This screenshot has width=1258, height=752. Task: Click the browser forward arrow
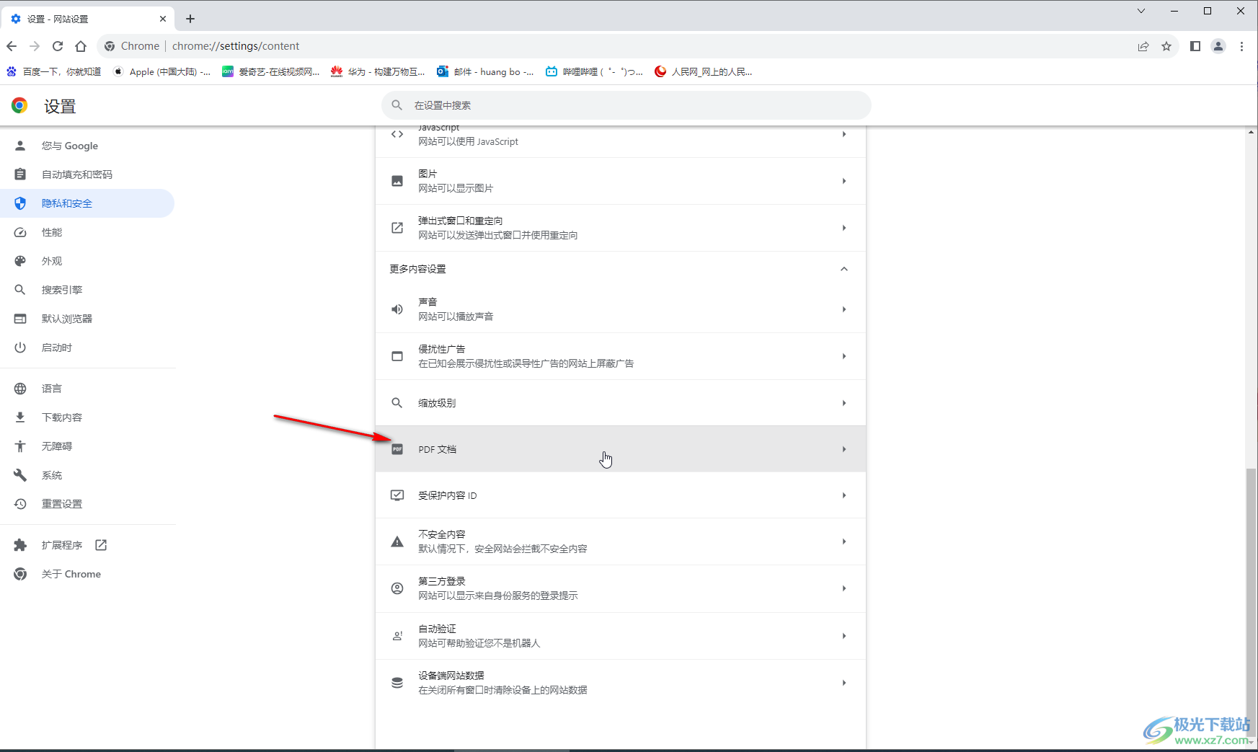[x=35, y=46]
